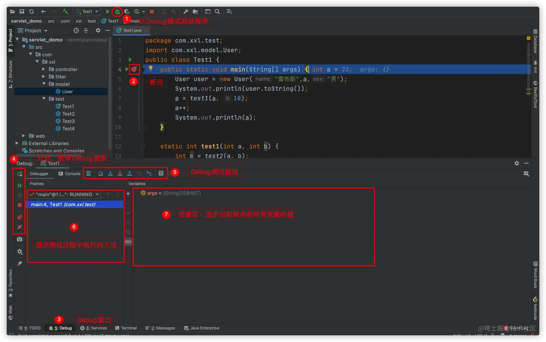The height and width of the screenshot is (342, 546).
Task: Click Force Step Into (red arrow)
Action: coord(120,173)
